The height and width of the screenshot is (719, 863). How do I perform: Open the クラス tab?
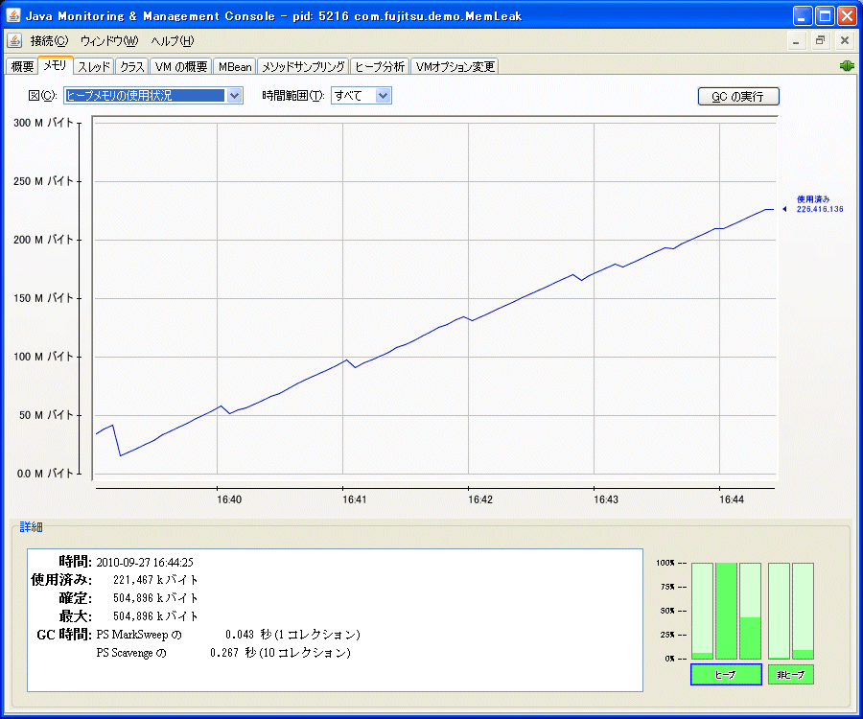click(x=132, y=66)
